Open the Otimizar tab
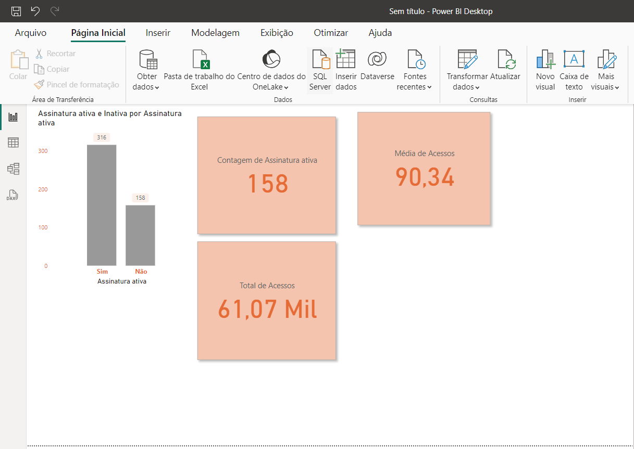 tap(331, 33)
